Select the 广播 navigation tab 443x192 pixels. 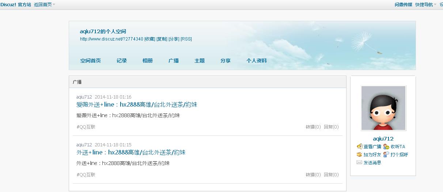point(174,61)
